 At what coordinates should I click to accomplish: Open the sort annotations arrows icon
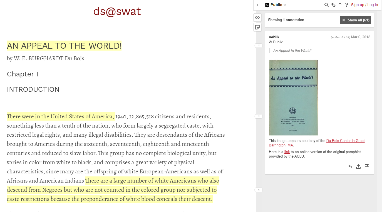pyautogui.click(x=333, y=5)
